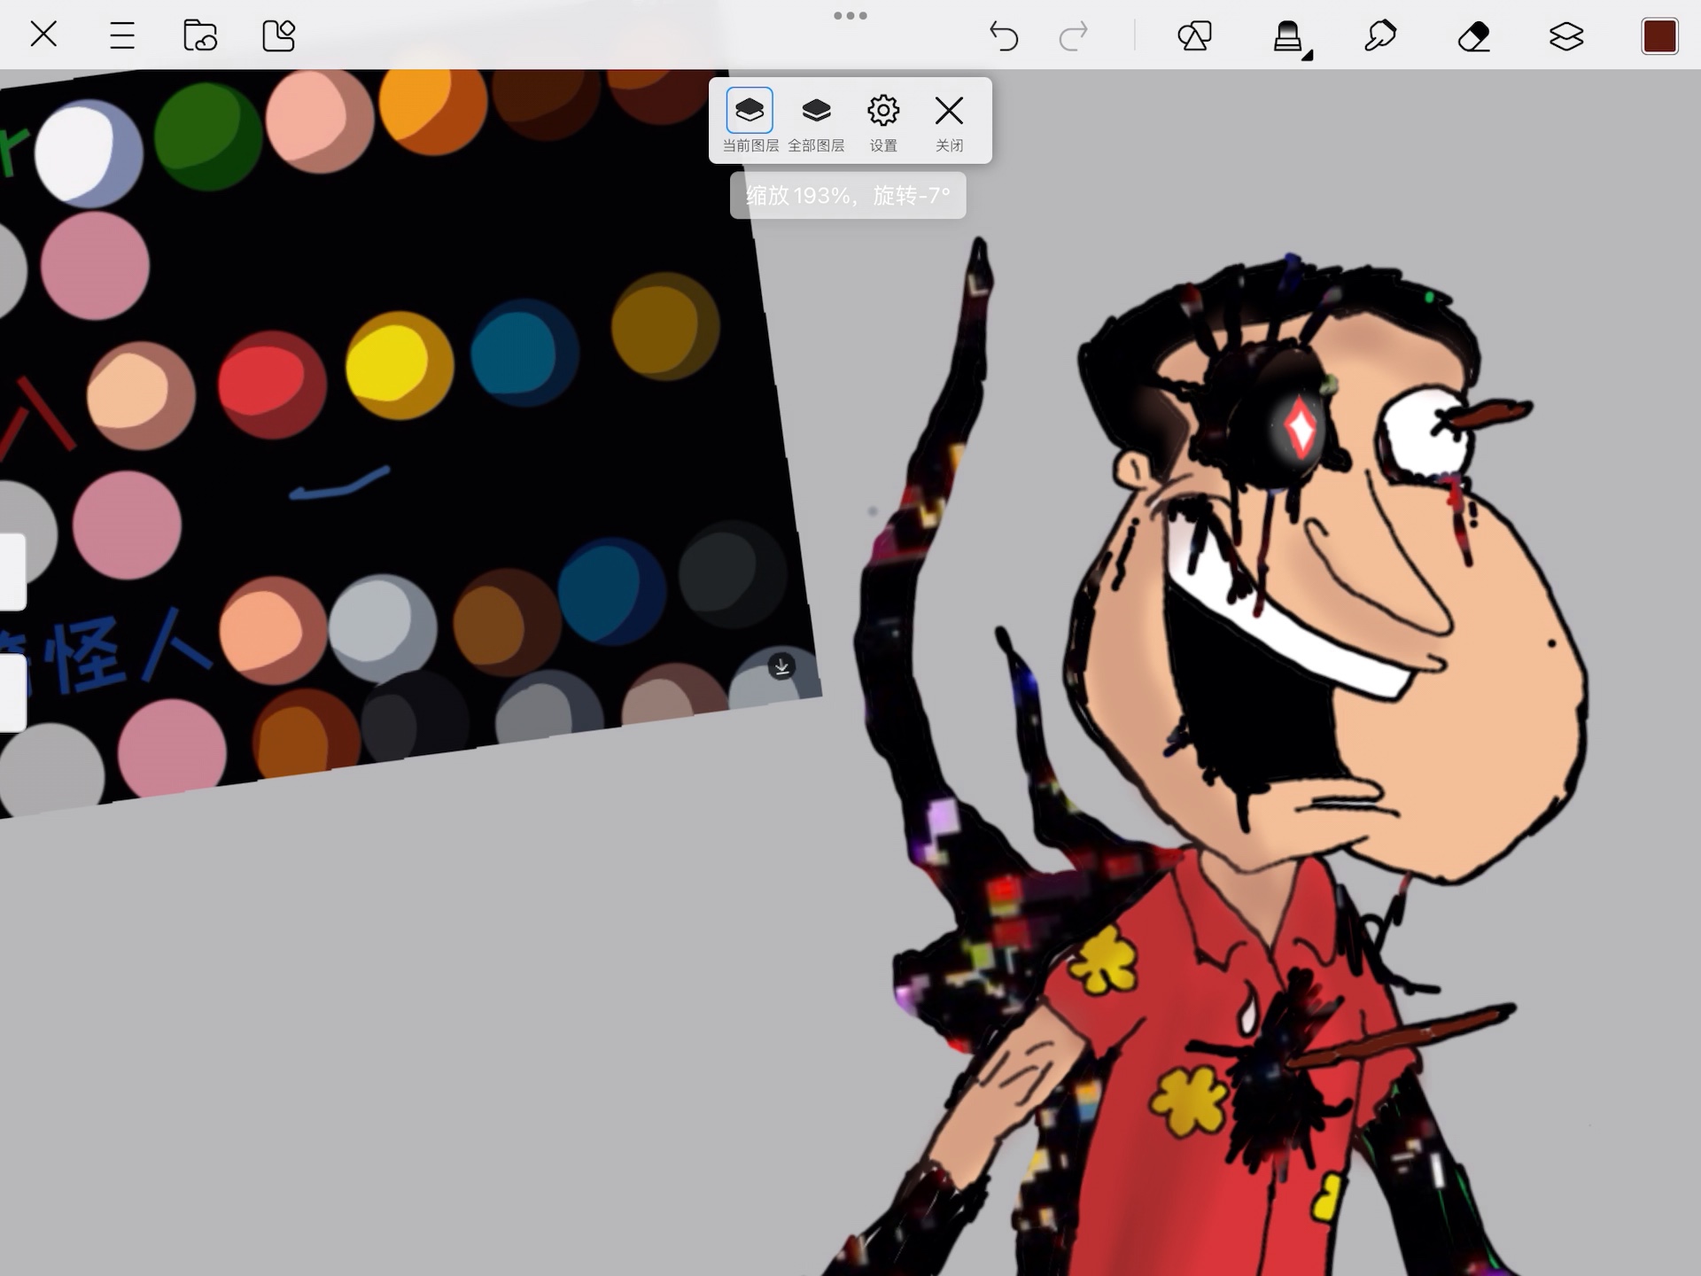
Task: Open the cloud folder gallery icon
Action: tap(200, 35)
